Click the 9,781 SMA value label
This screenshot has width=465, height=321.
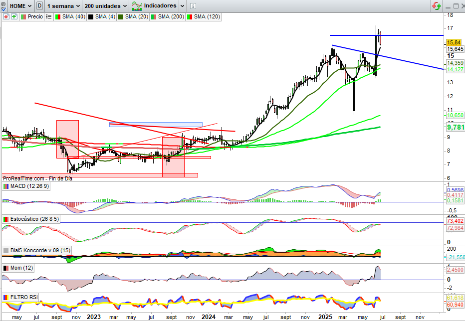click(x=456, y=127)
